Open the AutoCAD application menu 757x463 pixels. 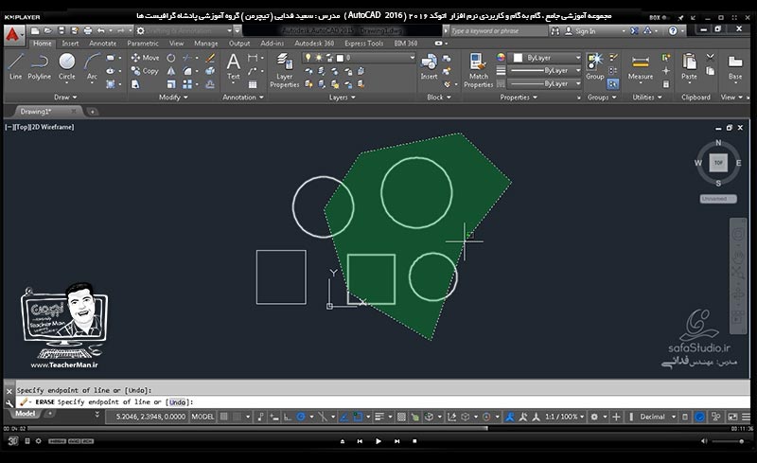point(13,35)
